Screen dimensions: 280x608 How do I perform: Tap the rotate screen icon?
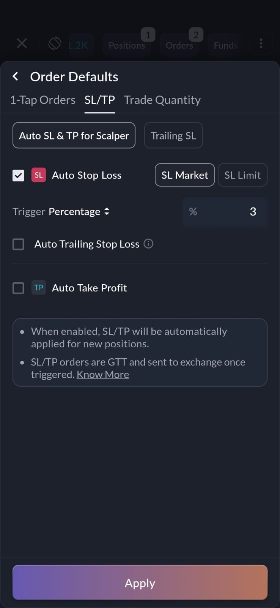point(55,43)
